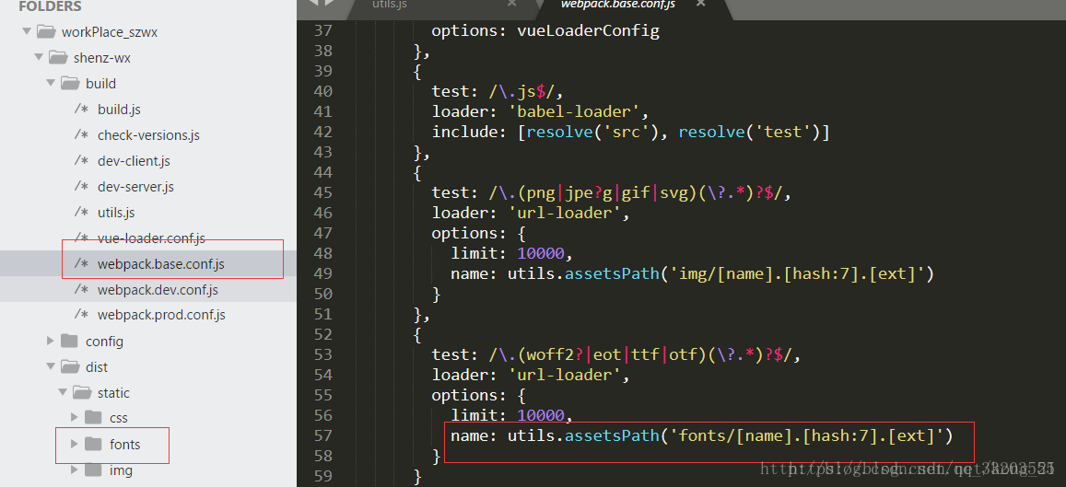Collapse the build folder arrow
The height and width of the screenshot is (487, 1066).
(50, 84)
